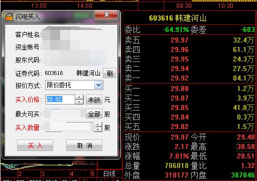Pick the 买五 price 29.82 in the order book

(180, 127)
